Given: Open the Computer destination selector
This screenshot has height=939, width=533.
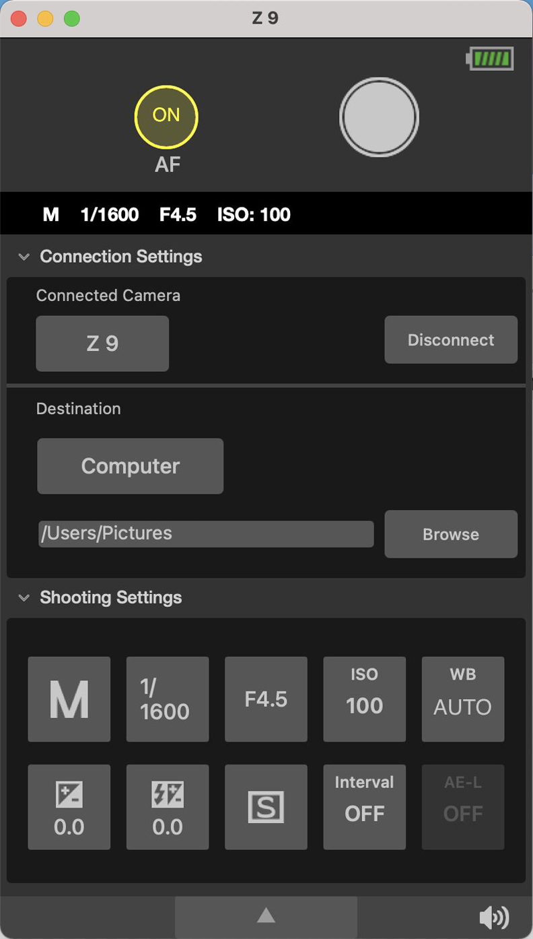Looking at the screenshot, I should tap(130, 466).
